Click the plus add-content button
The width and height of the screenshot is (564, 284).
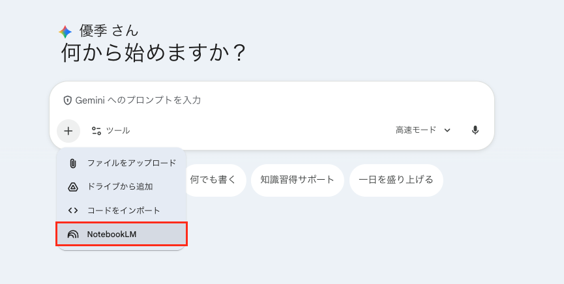point(68,130)
